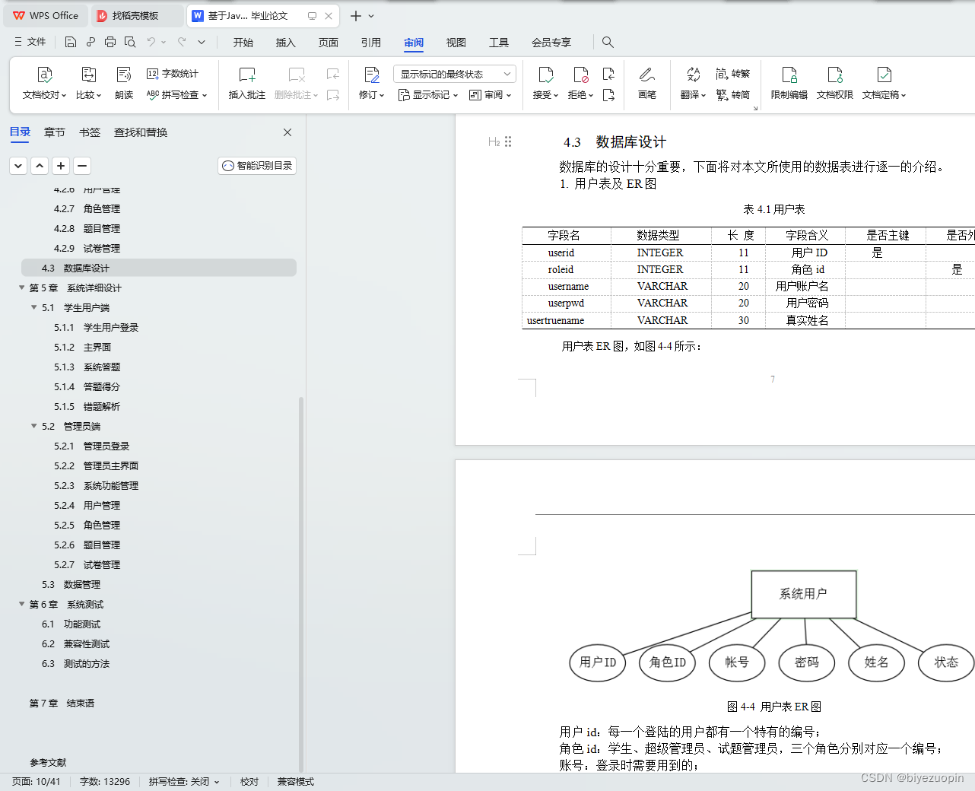The width and height of the screenshot is (975, 791).
Task: Collapse the 5.2 管理员端 tree node
Action: pos(34,426)
